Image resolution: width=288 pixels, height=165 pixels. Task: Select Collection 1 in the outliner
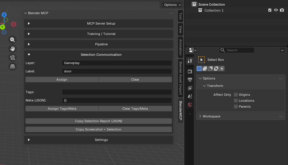(x=214, y=10)
